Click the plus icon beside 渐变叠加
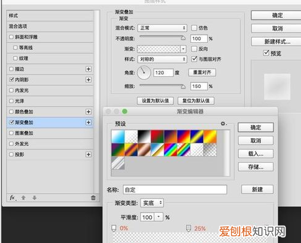Screen dimensions: 301x243 pyautogui.click(x=88, y=122)
